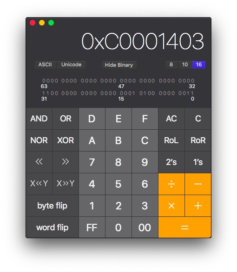The height and width of the screenshot is (272, 237).
Task: Click the RoR rotate right key
Action: (x=198, y=140)
